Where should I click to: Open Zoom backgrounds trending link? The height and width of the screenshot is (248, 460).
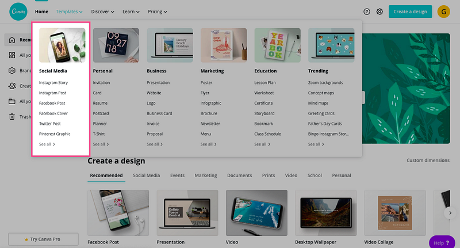325,82
